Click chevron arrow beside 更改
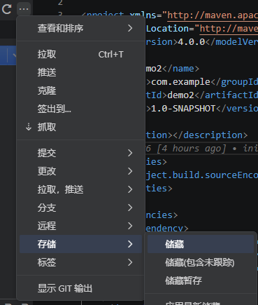This screenshot has height=305, width=258. click(130, 171)
